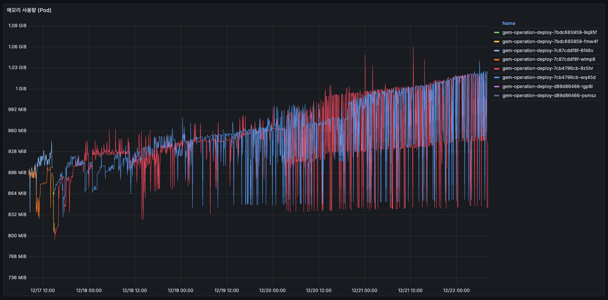Image resolution: width=608 pixels, height=300 pixels.
Task: Open yellow series color for the fmw4f pod
Action: coord(497,42)
